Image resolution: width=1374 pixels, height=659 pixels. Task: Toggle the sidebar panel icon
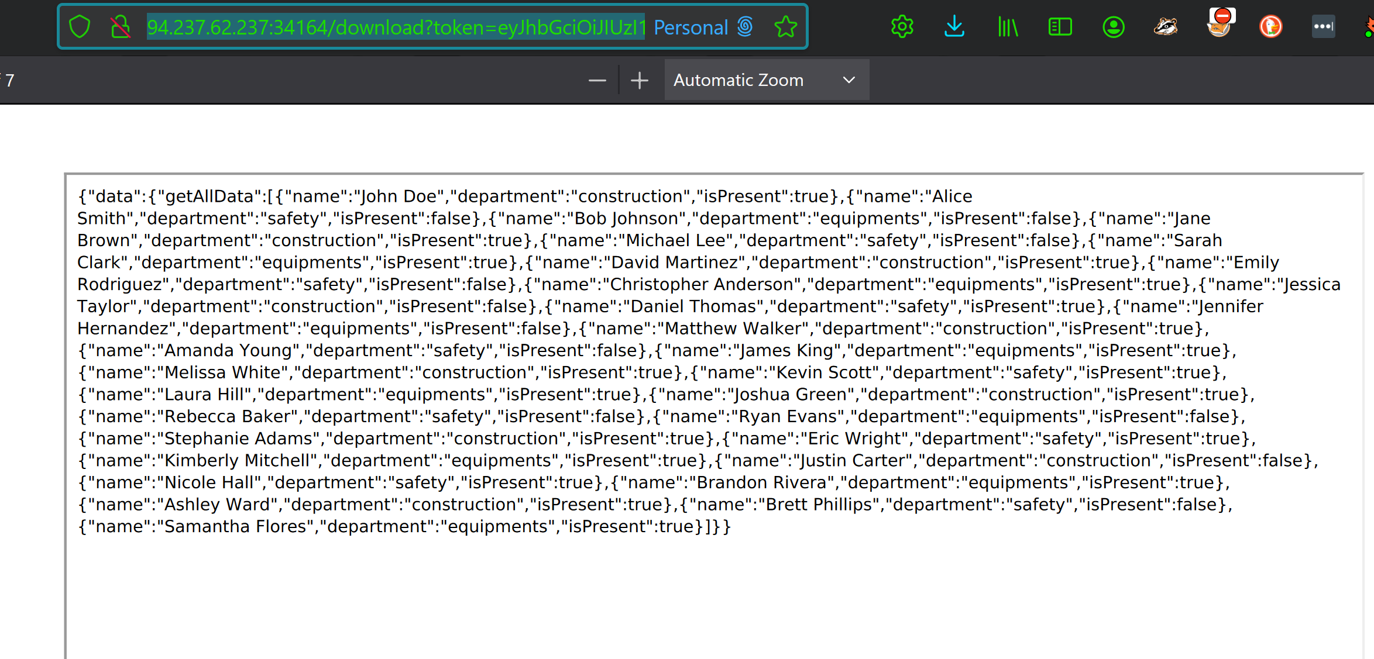point(1060,27)
